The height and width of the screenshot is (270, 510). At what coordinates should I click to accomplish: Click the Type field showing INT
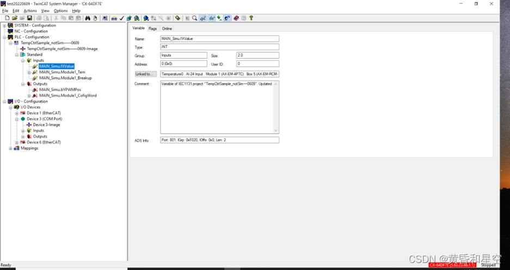pyautogui.click(x=219, y=47)
